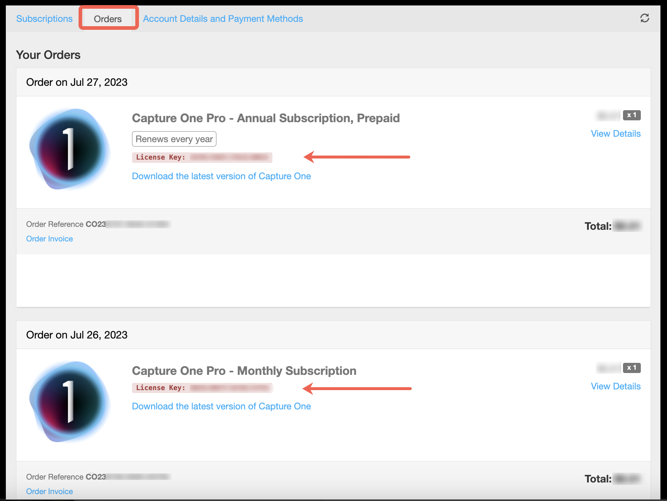Open View Details for Annual Subscription order
This screenshot has height=501, width=667.
[x=616, y=133]
